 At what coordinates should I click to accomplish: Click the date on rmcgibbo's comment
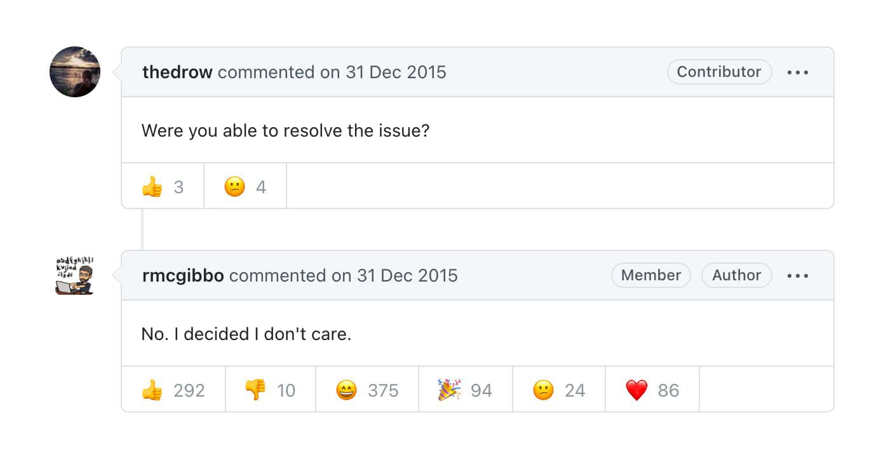[407, 276]
